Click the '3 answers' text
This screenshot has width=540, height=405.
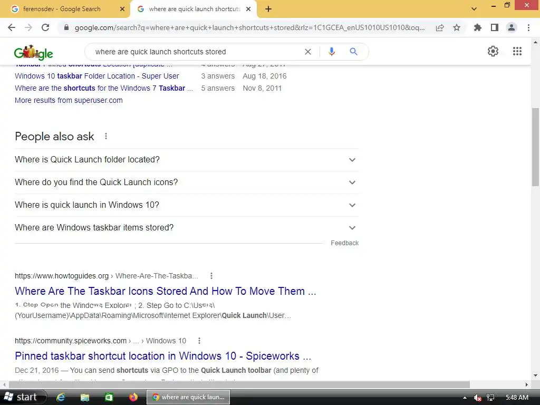click(x=218, y=76)
